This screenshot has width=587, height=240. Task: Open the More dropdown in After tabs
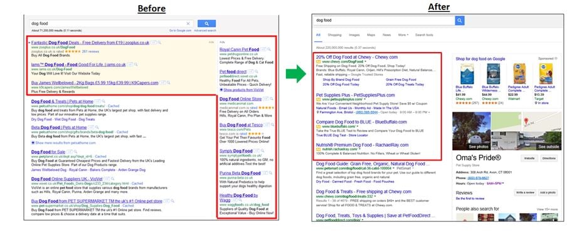(x=403, y=35)
